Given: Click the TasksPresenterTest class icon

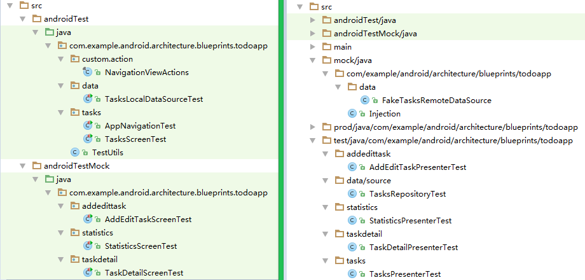Looking at the screenshot, I should tap(352, 274).
